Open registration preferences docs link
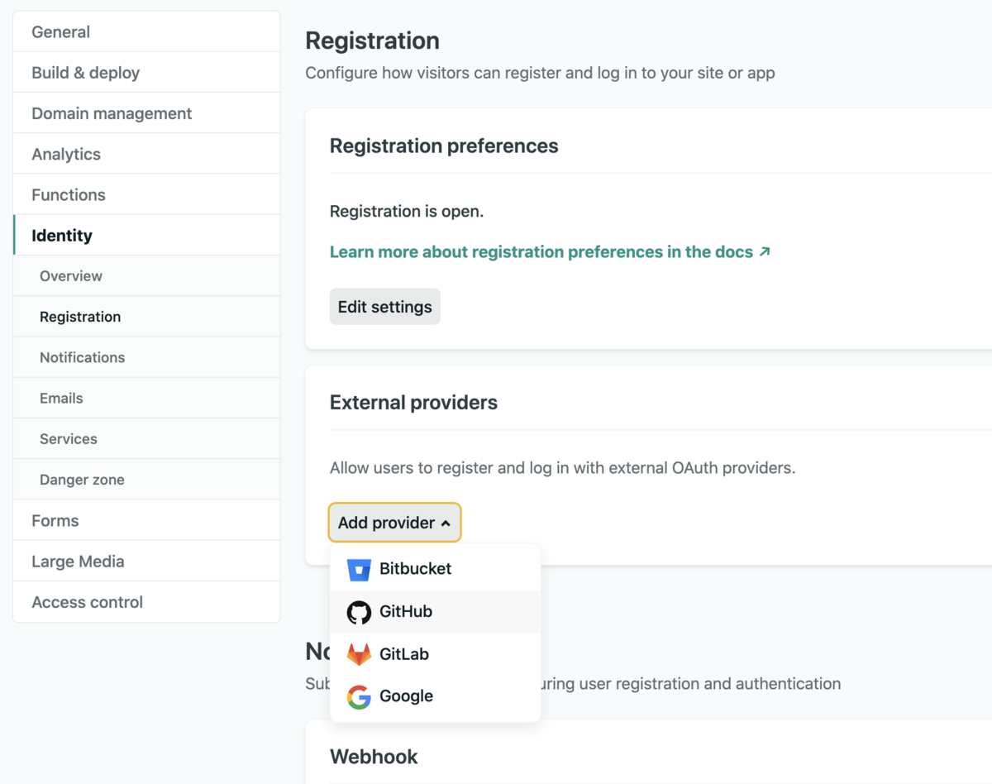This screenshot has height=784, width=992. pos(541,251)
